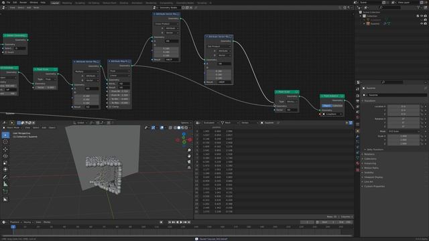
Task: Open the Edit menu in top bar
Action: [x=15, y=3]
